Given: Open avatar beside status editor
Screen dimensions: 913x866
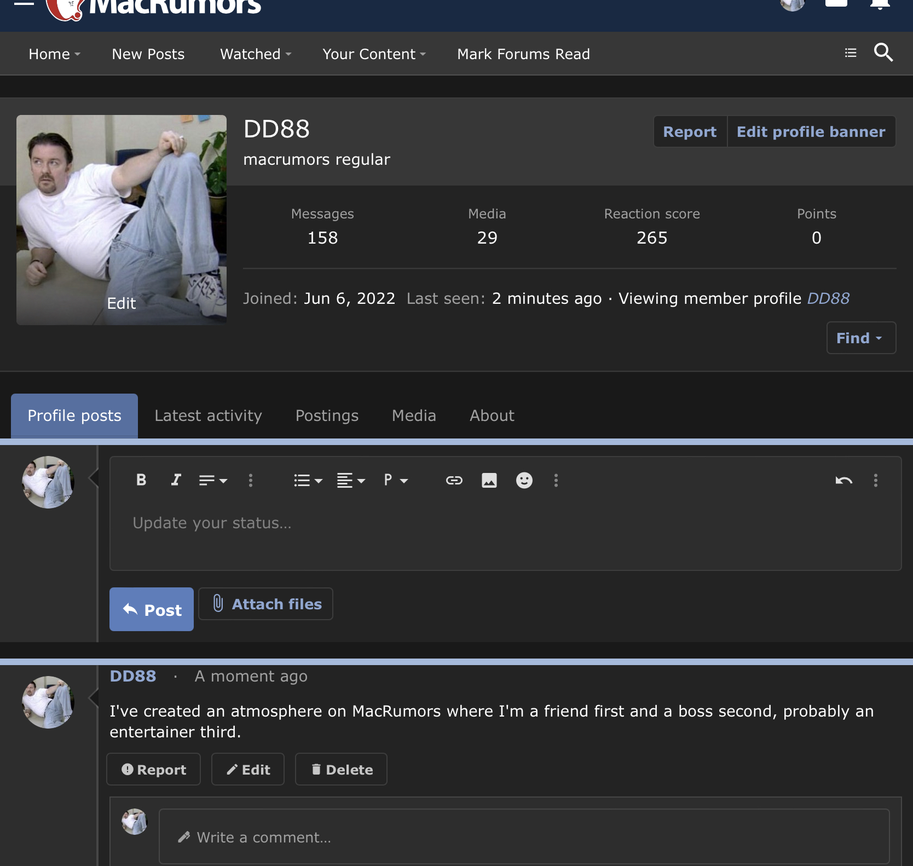Looking at the screenshot, I should click(x=48, y=482).
